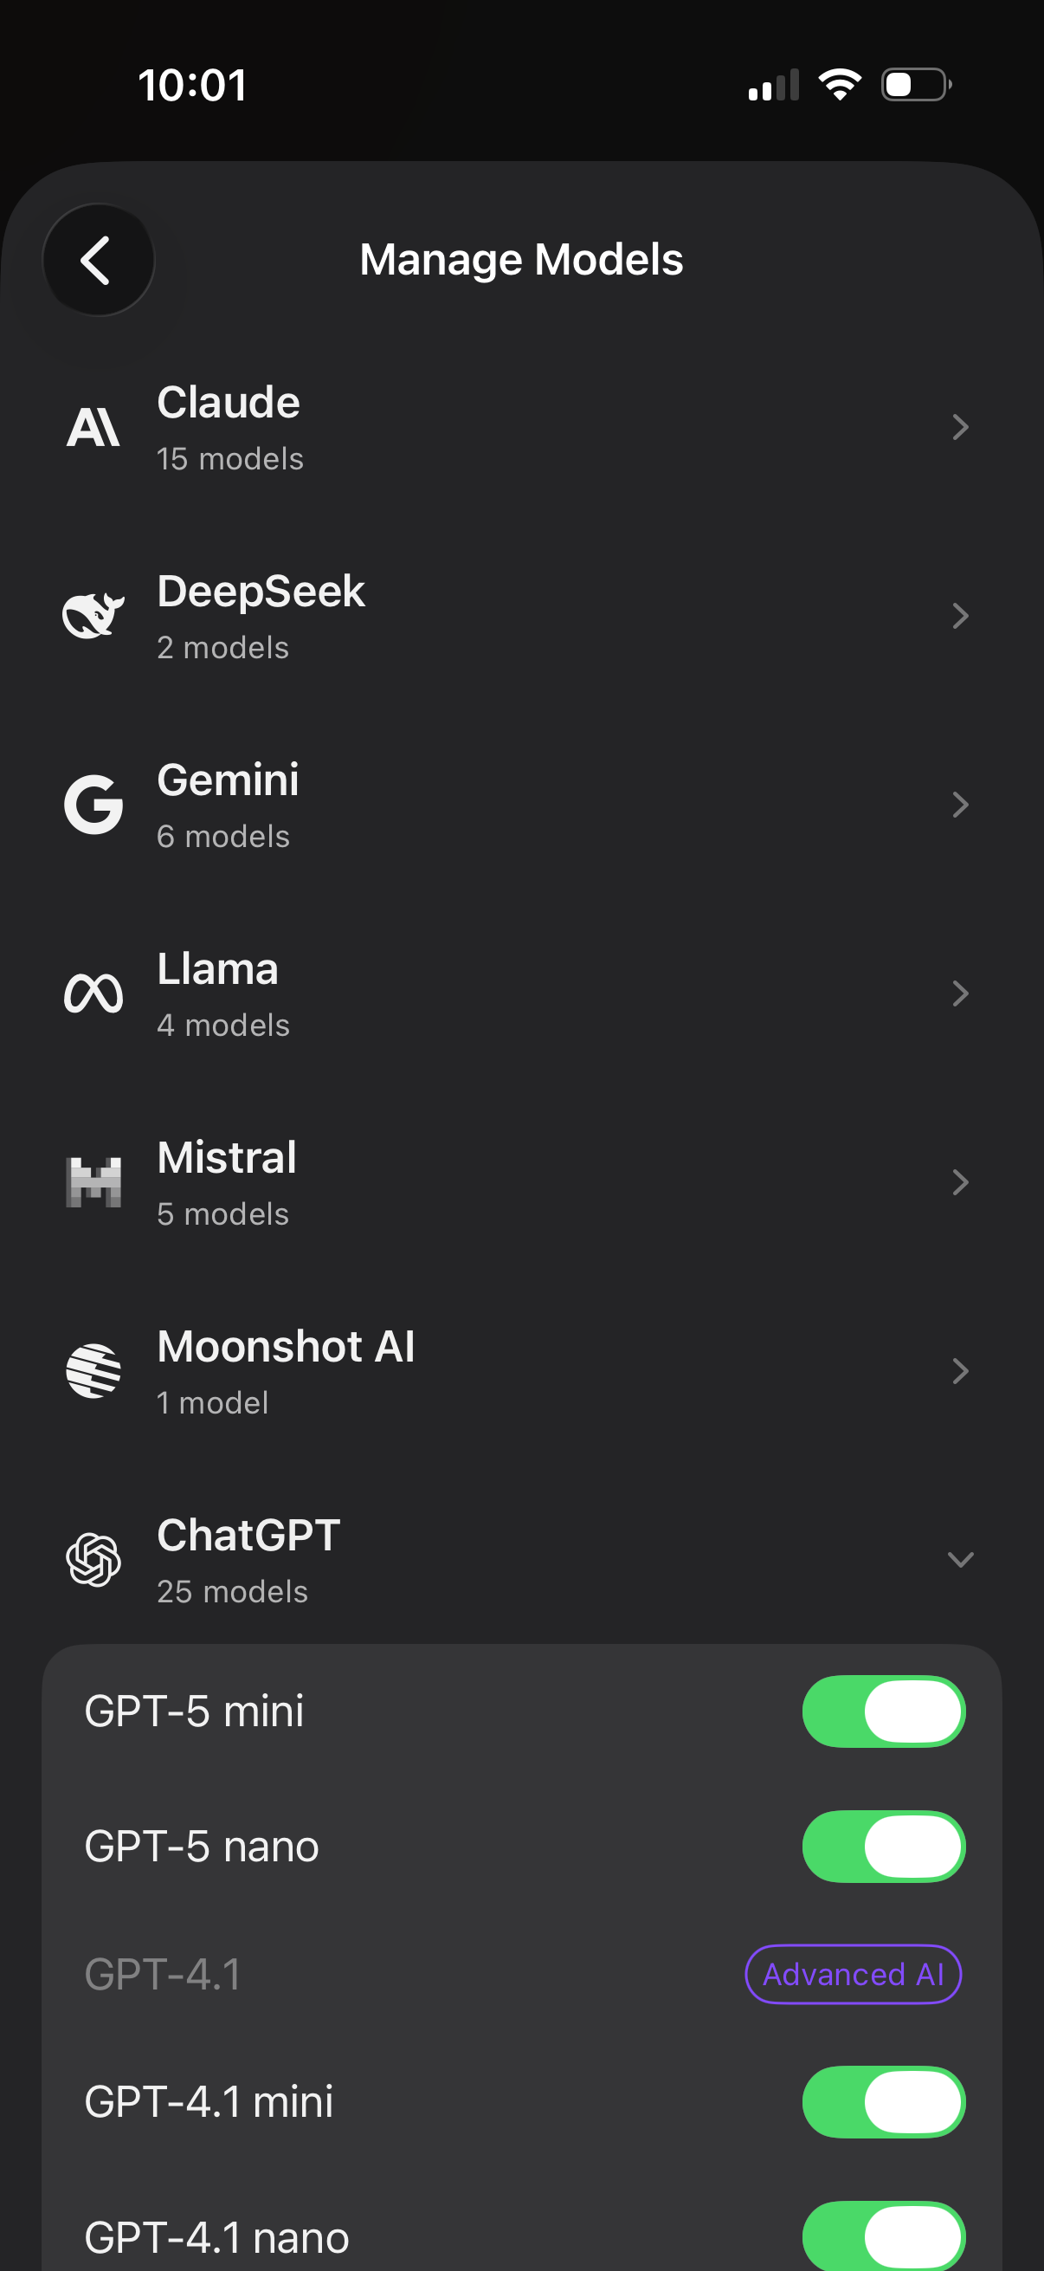The width and height of the screenshot is (1044, 2271).
Task: Turn off the GPT-5 nano switch
Action: coord(883,1846)
